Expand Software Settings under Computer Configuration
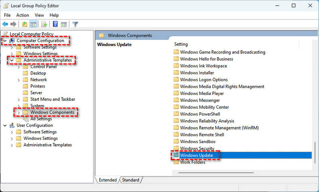 (x=12, y=47)
